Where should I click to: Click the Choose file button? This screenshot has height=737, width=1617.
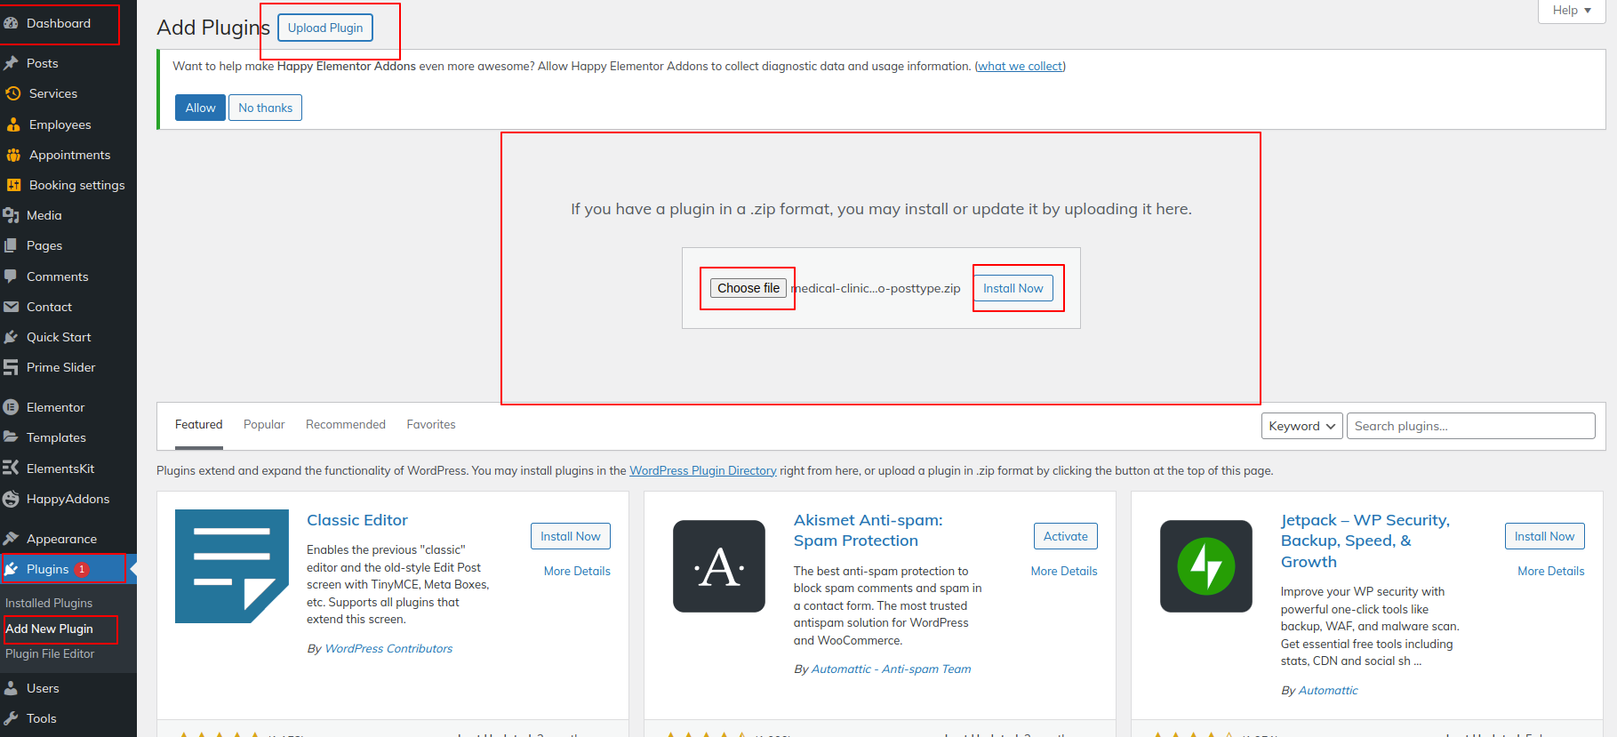point(748,288)
